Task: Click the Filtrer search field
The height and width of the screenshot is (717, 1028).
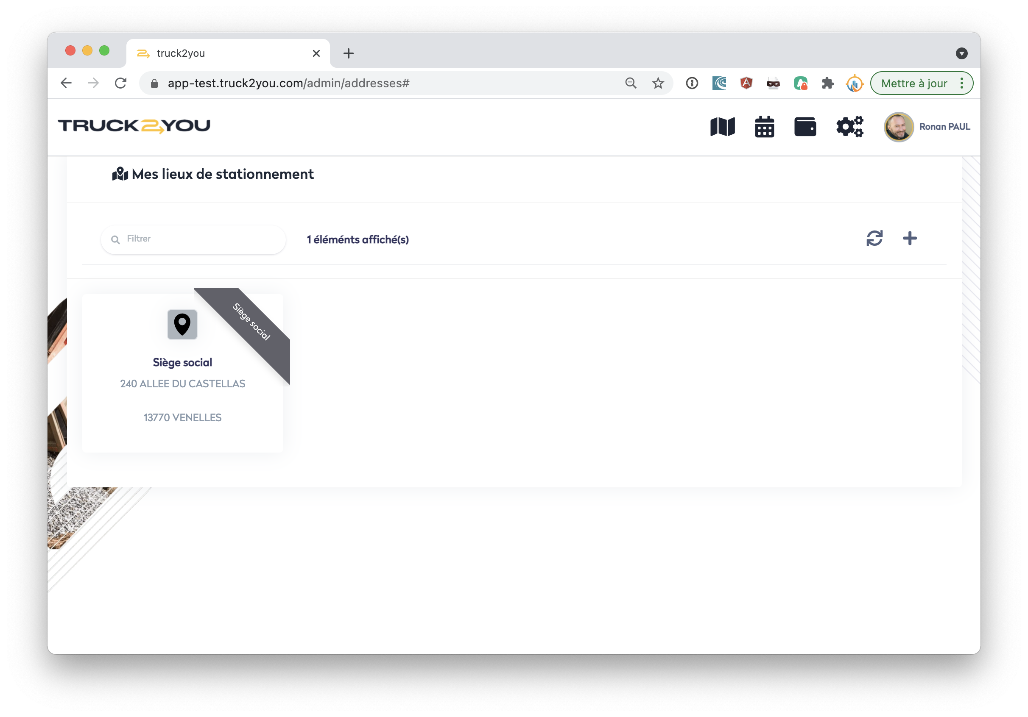Action: (193, 239)
